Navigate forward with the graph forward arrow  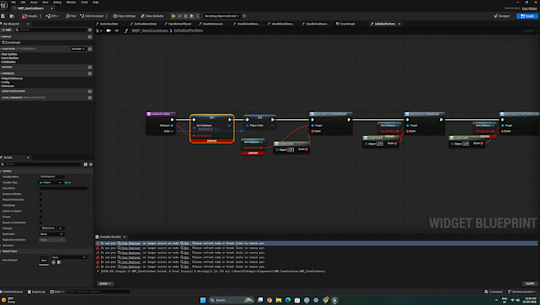[x=117, y=31]
